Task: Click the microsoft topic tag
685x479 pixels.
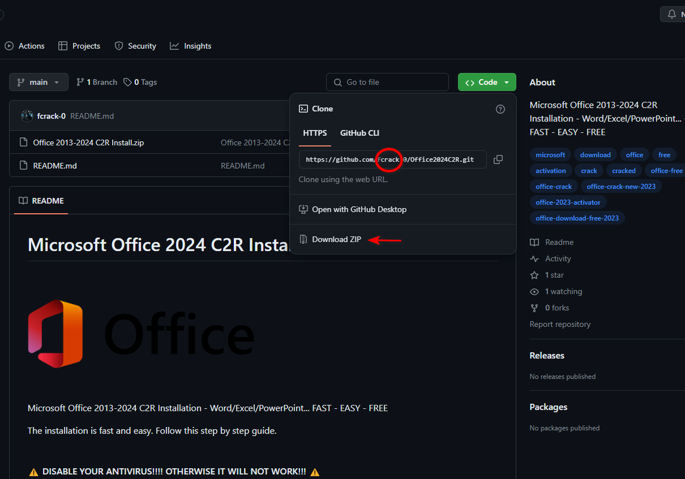Action: click(x=550, y=154)
